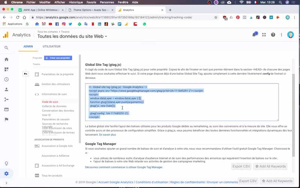Click the browser reload button

pyautogui.click(x=18, y=17)
